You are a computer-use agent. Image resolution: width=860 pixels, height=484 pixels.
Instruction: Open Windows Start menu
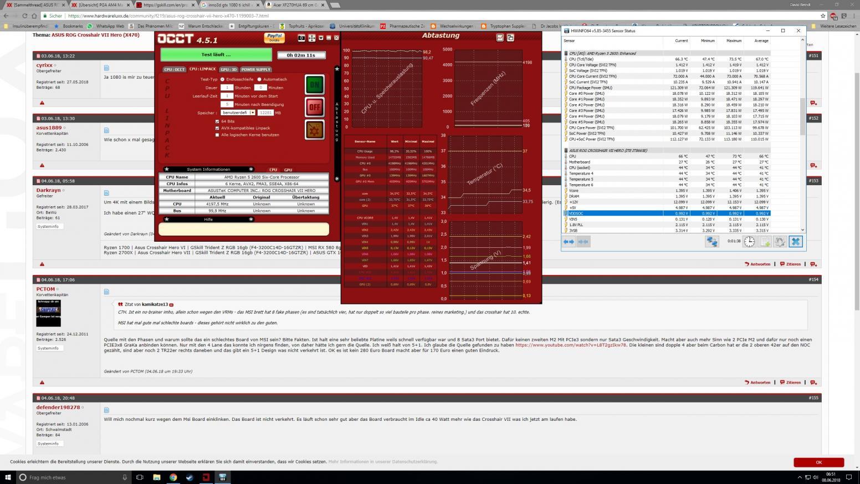coord(8,477)
